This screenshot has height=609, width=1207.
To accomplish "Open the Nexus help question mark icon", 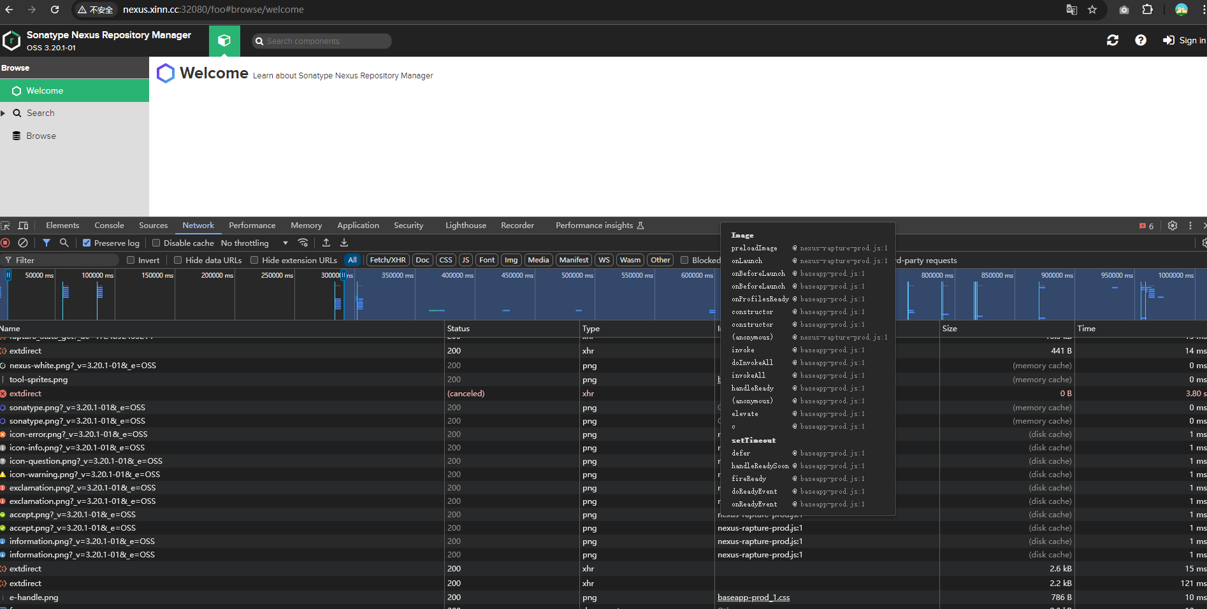I will click(1141, 40).
